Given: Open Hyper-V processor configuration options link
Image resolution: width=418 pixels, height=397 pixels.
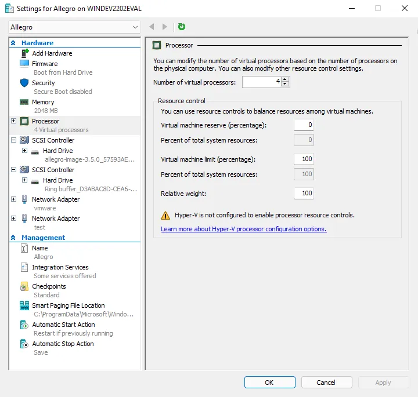Looking at the screenshot, I should [243, 229].
